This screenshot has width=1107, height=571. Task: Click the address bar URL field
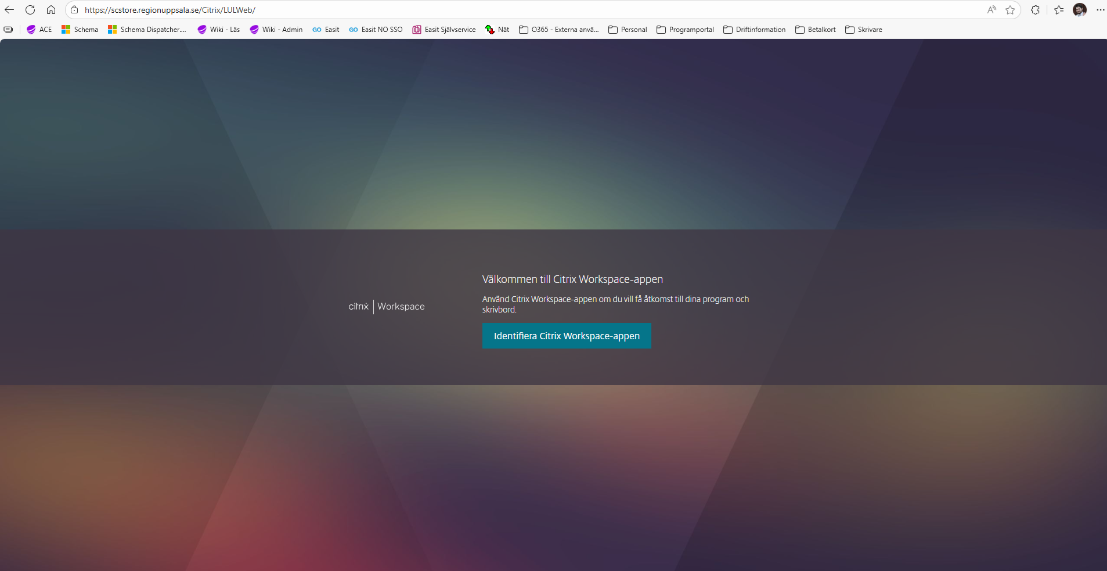point(464,10)
